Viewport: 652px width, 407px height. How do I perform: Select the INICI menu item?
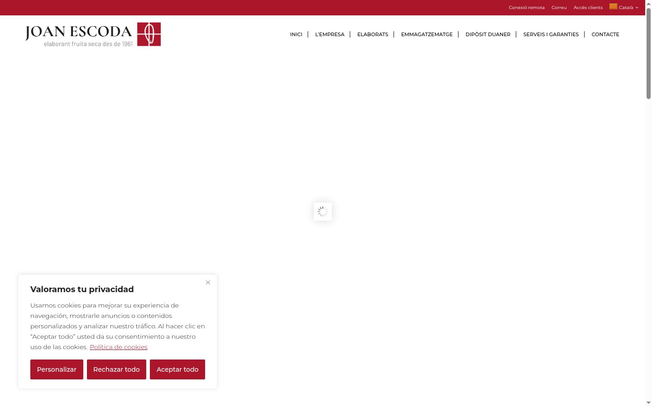pyautogui.click(x=296, y=34)
